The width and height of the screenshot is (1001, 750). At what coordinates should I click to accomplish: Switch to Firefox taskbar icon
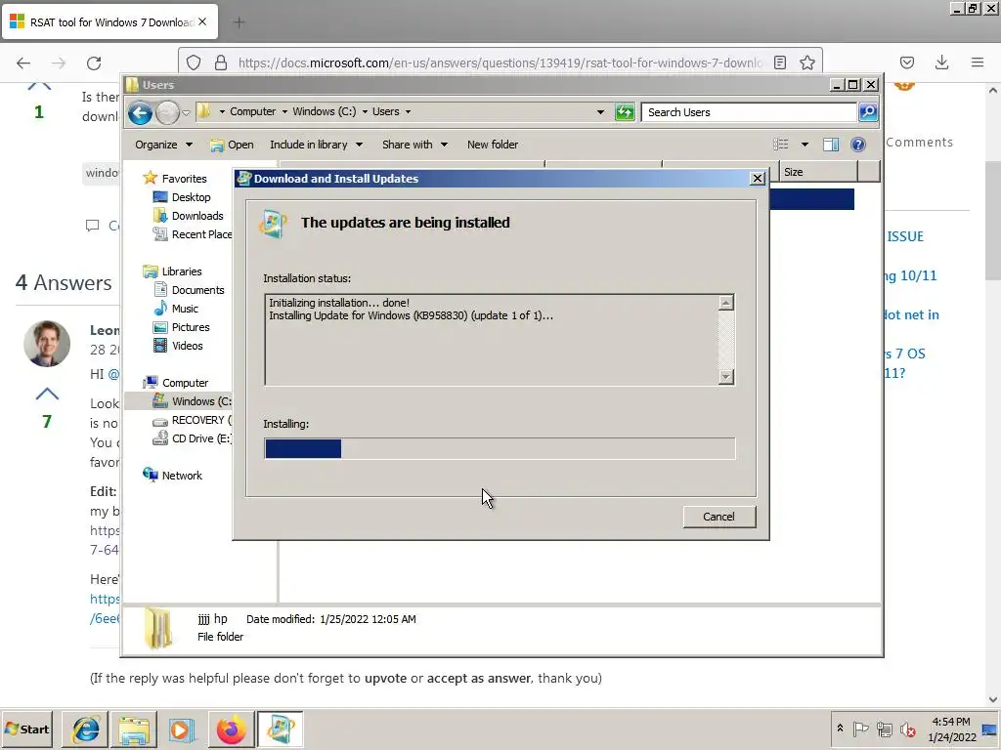[231, 729]
